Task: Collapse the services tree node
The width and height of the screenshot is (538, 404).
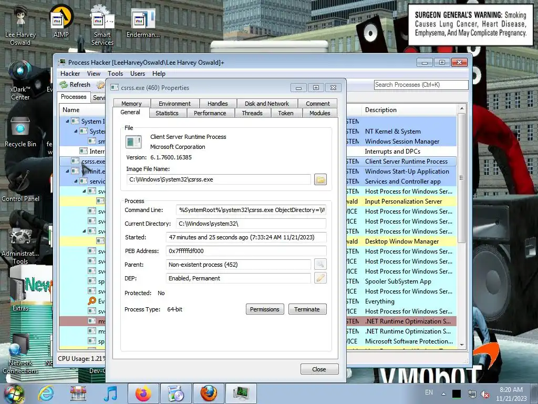Action: coord(76,181)
